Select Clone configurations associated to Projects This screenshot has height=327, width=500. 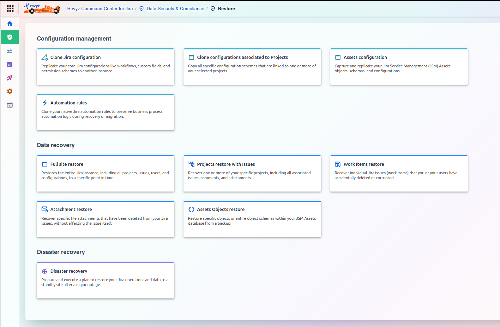(252, 67)
